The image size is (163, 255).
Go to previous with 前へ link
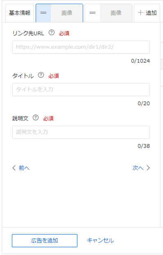(x=24, y=168)
